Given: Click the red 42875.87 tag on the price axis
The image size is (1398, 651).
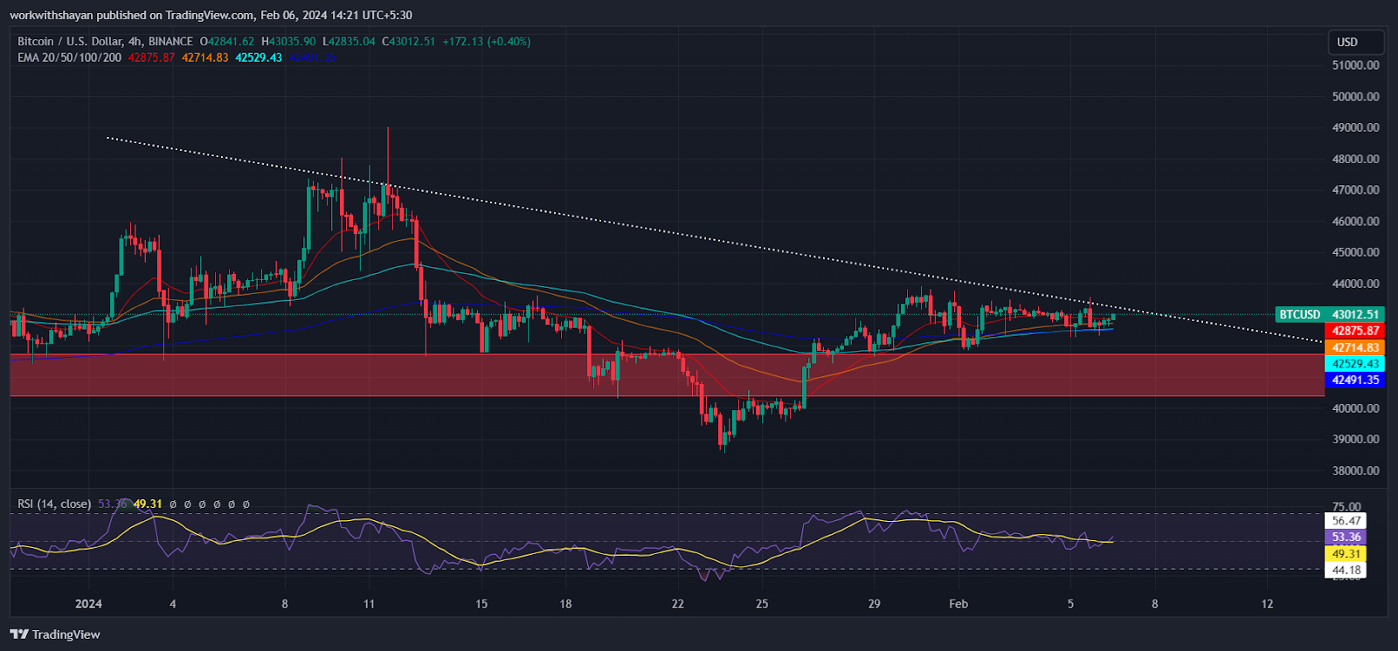Looking at the screenshot, I should point(1354,331).
